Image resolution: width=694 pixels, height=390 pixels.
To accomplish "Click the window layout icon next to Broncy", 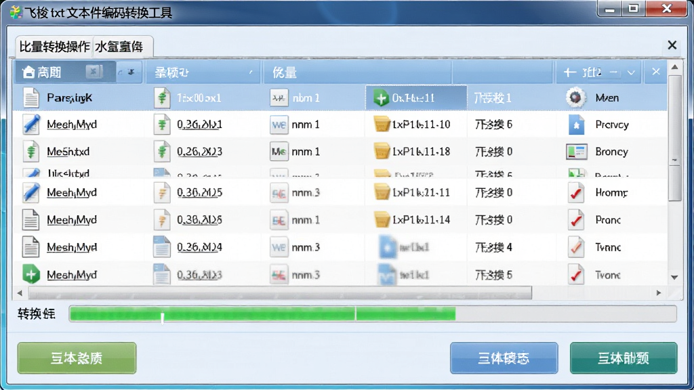I will pyautogui.click(x=576, y=152).
